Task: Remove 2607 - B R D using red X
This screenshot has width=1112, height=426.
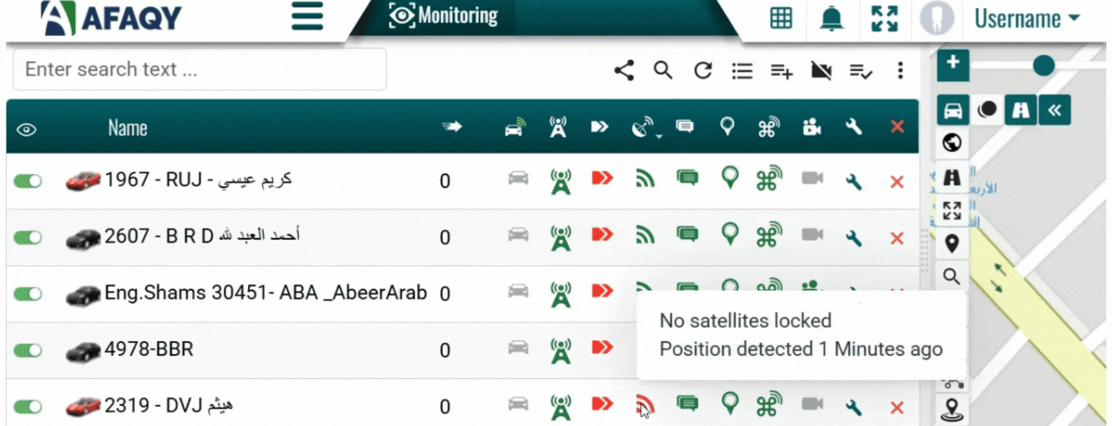Action: coord(896,238)
